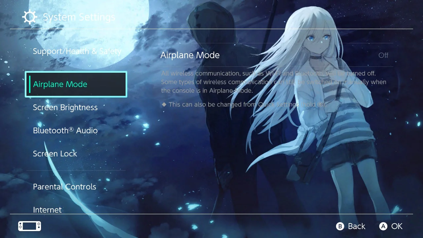Open Support/Health & Safety in sidebar
Screen dimensions: 423x238
[77, 51]
